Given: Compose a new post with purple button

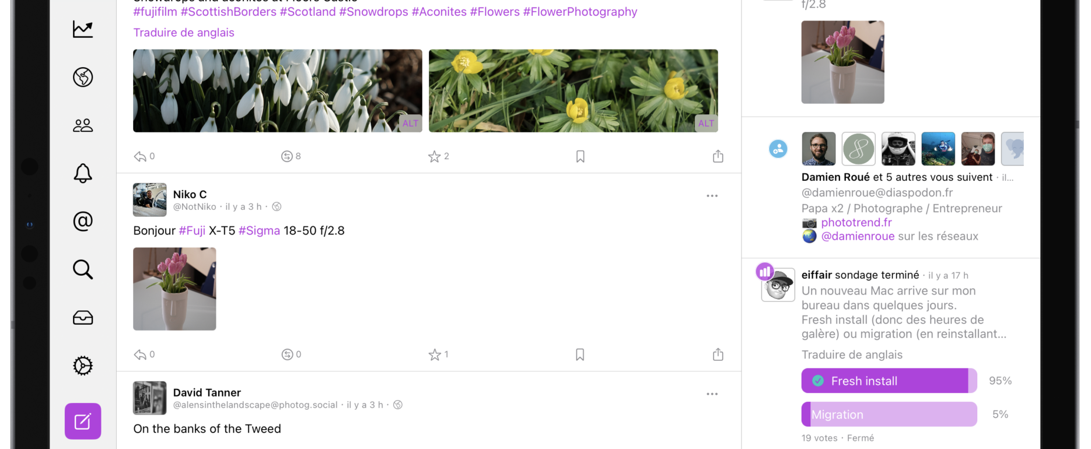Looking at the screenshot, I should tap(83, 421).
